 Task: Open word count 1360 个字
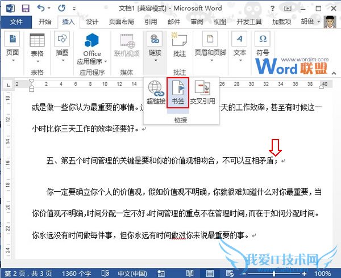(76, 273)
